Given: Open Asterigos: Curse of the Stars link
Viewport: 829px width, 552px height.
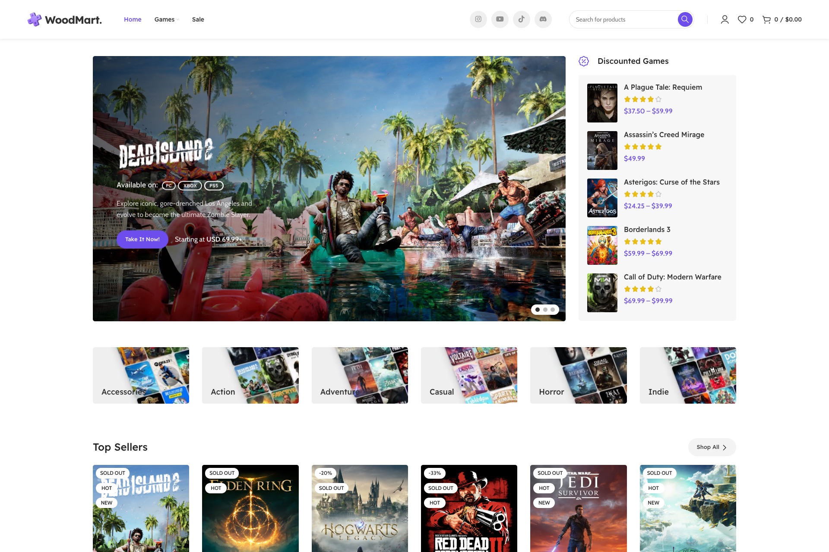Looking at the screenshot, I should 672,182.
